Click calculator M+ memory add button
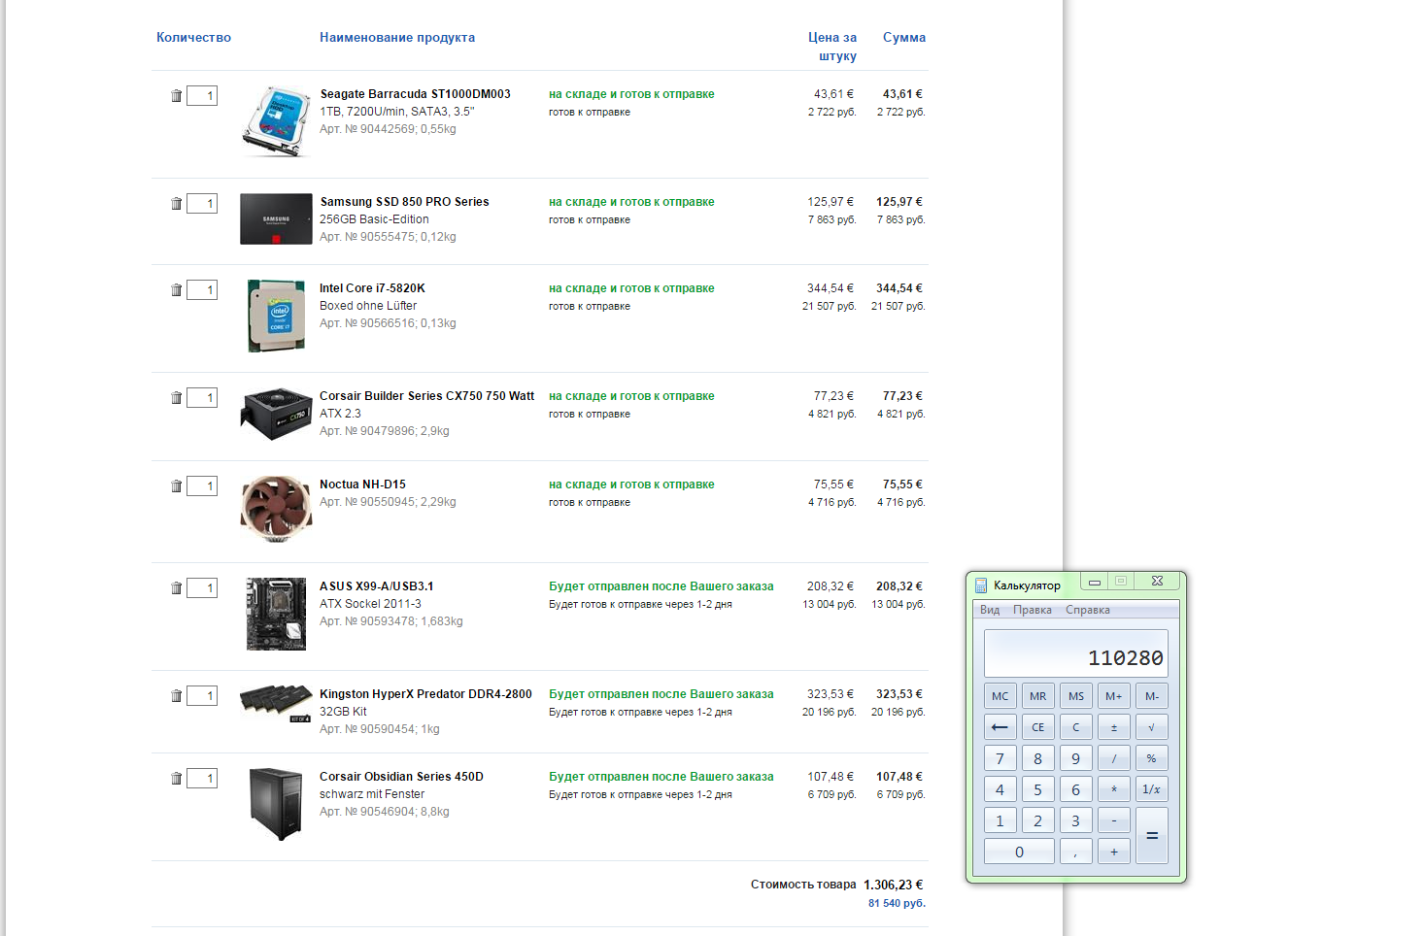1424x936 pixels. pyautogui.click(x=1114, y=696)
